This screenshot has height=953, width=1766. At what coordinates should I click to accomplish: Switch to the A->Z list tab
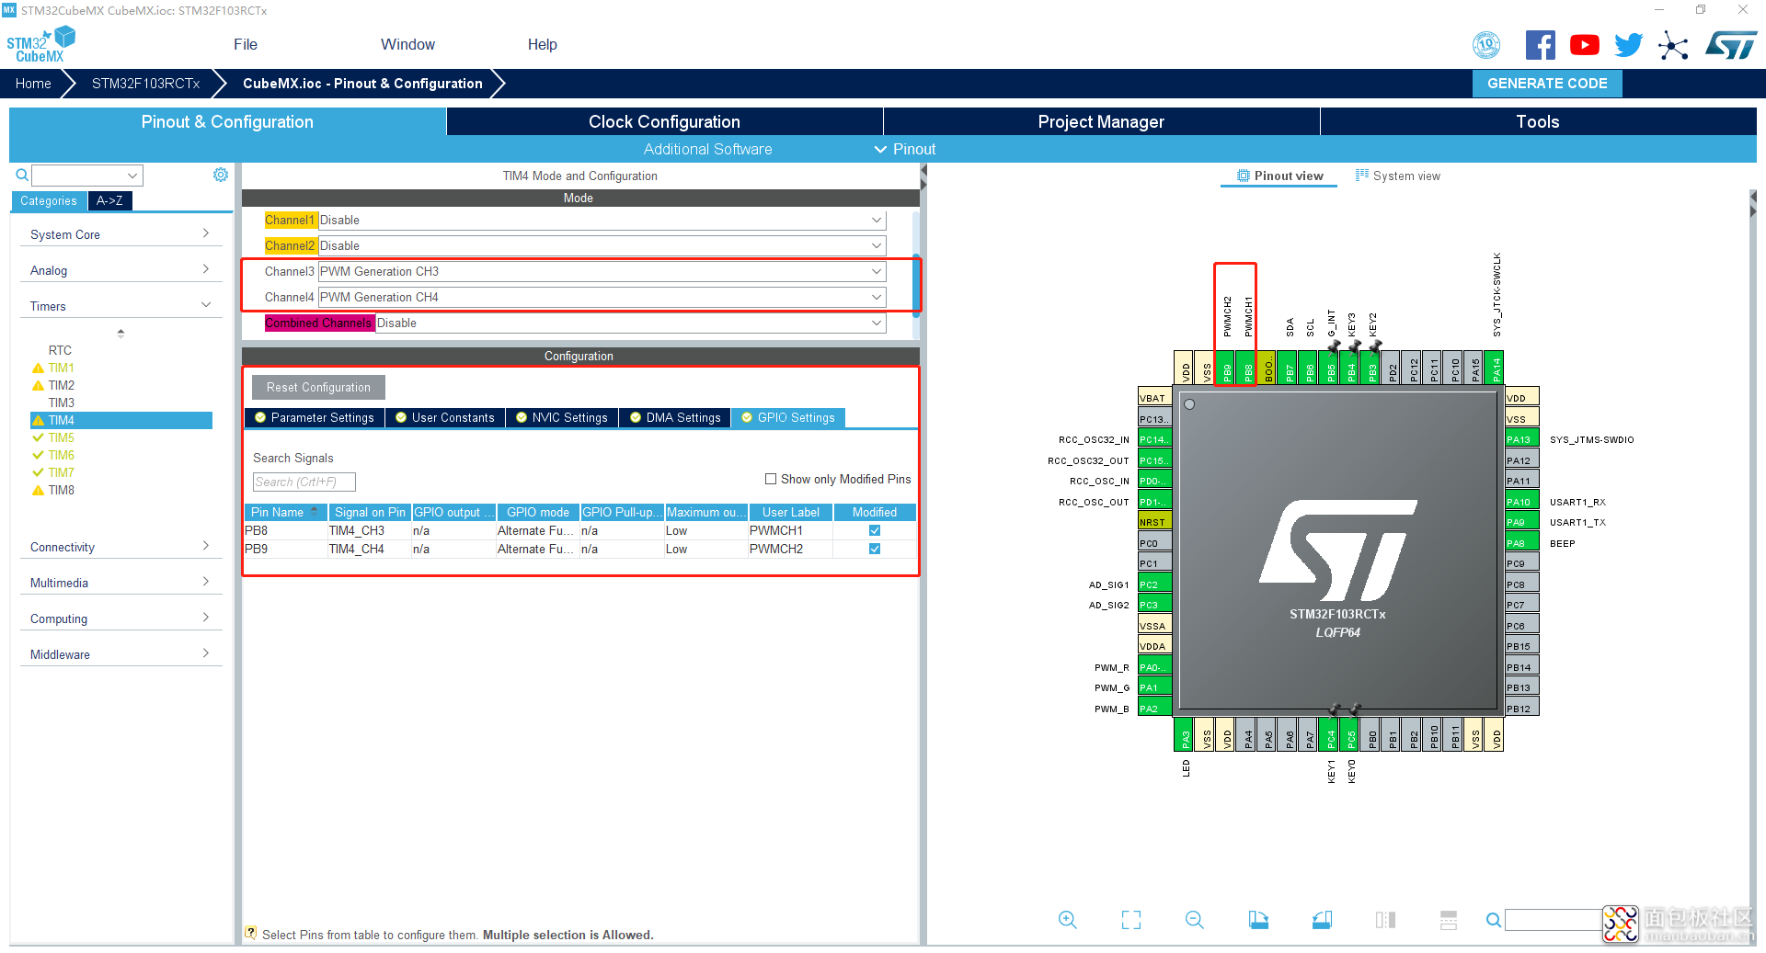point(109,200)
